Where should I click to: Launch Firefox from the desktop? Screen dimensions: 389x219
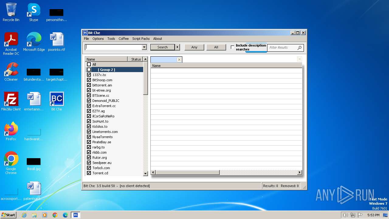[11, 131]
